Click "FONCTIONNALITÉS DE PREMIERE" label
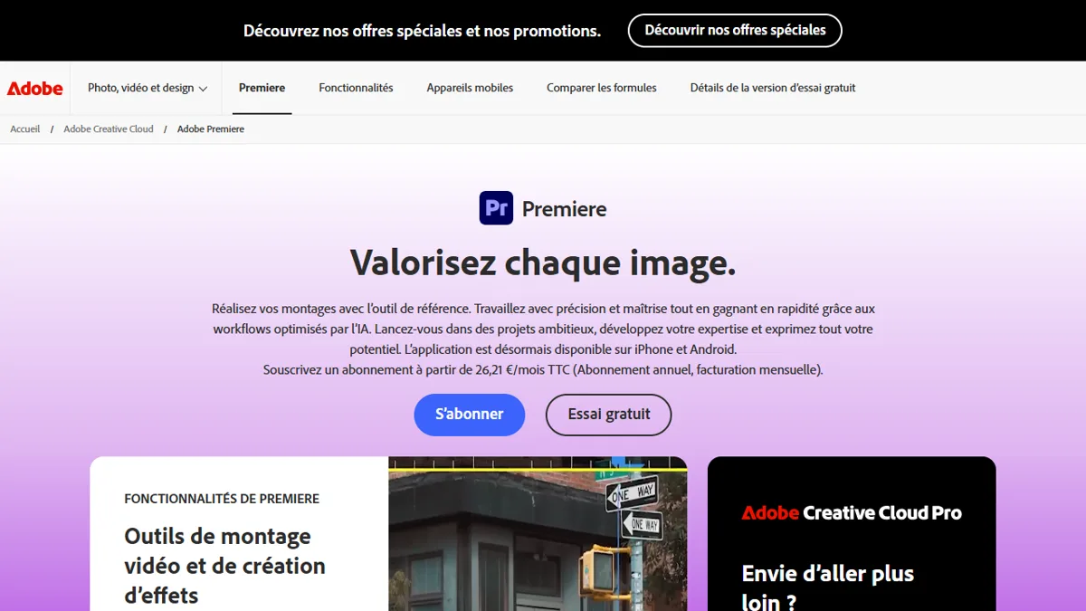Viewport: 1086px width, 611px height. point(222,499)
